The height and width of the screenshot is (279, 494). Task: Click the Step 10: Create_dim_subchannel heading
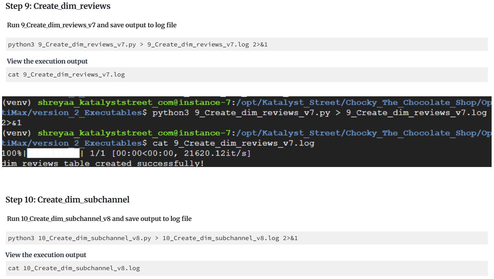[x=67, y=199]
